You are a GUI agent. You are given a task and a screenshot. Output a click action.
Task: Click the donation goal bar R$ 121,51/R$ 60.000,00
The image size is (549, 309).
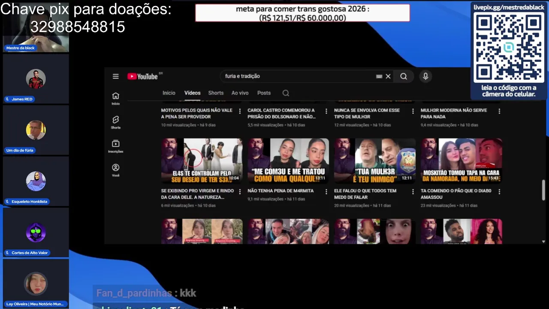point(302,13)
